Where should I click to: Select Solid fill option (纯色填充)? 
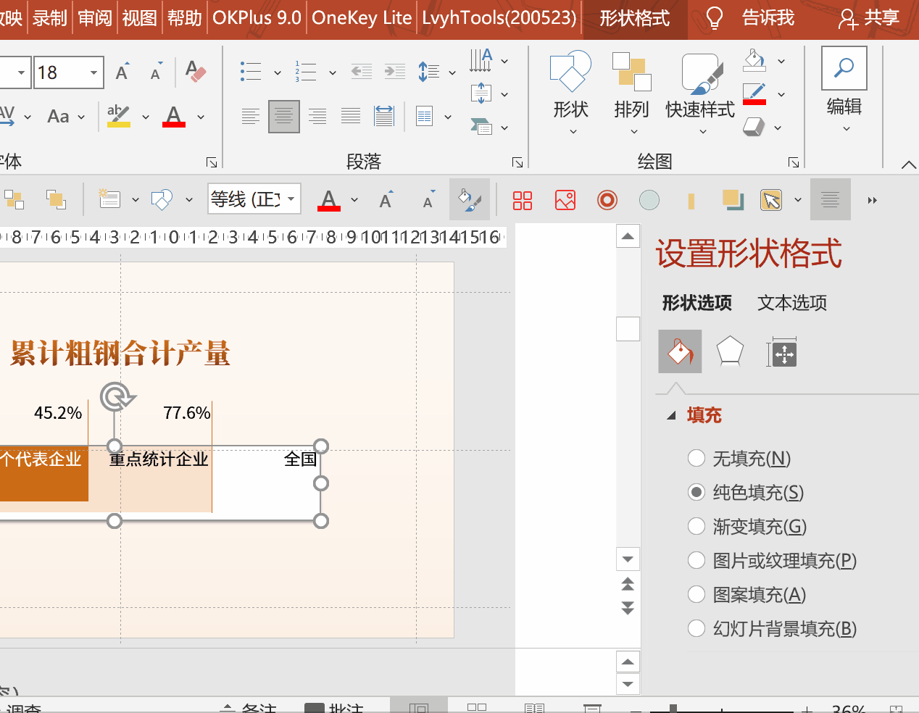point(747,492)
